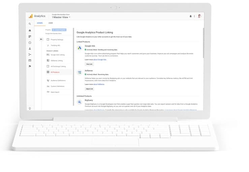249x172 pixels.
Task: Open notifications bell icon
Action: click(191, 16)
